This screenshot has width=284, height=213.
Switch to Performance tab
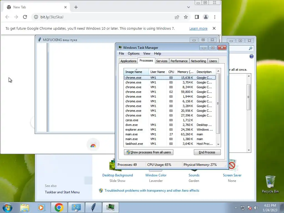(179, 61)
